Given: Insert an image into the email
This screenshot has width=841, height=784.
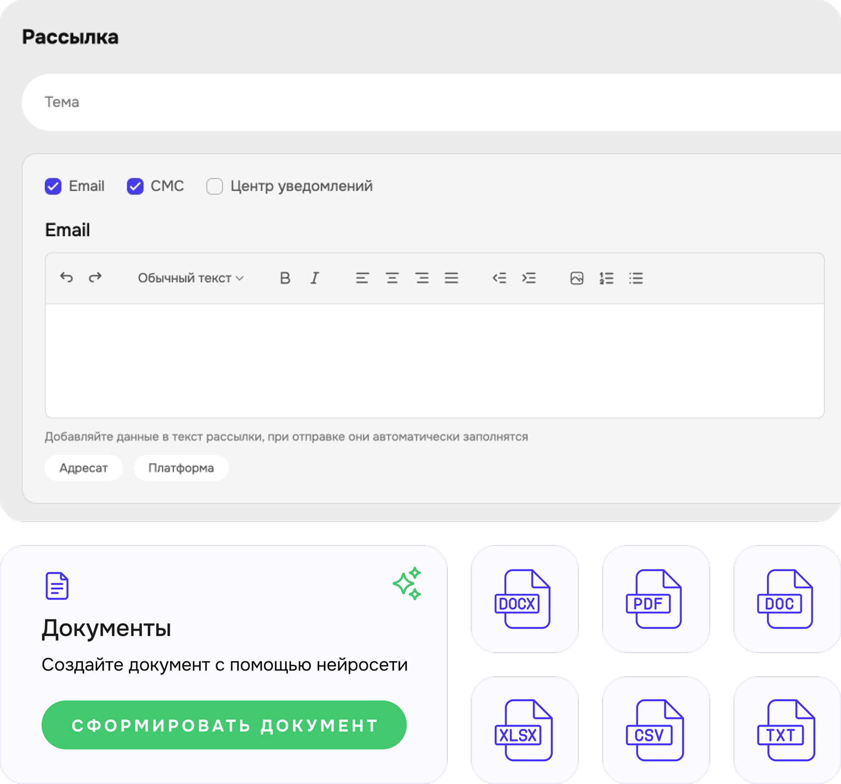Looking at the screenshot, I should tap(577, 278).
